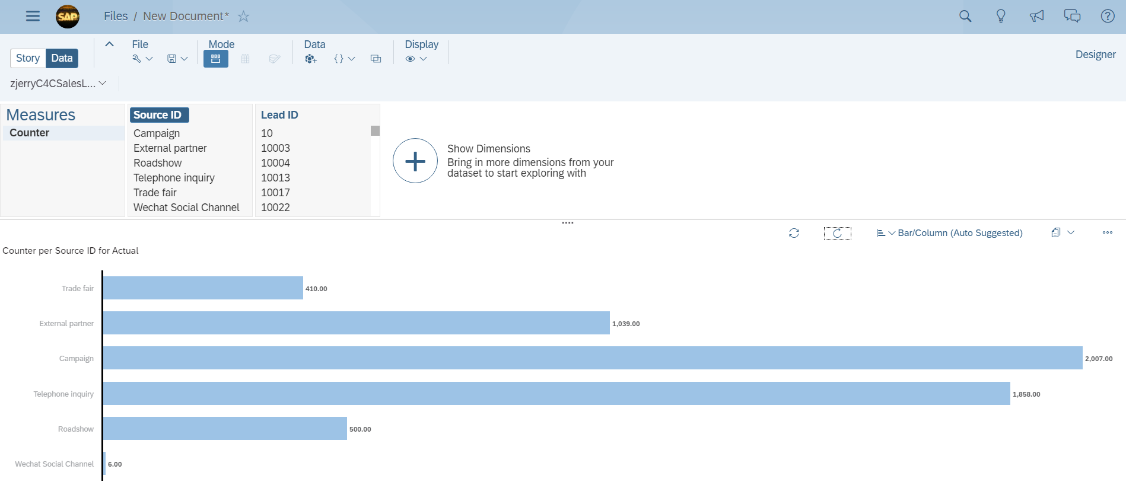Switch to Data view
The image size is (1126, 485).
[62, 58]
